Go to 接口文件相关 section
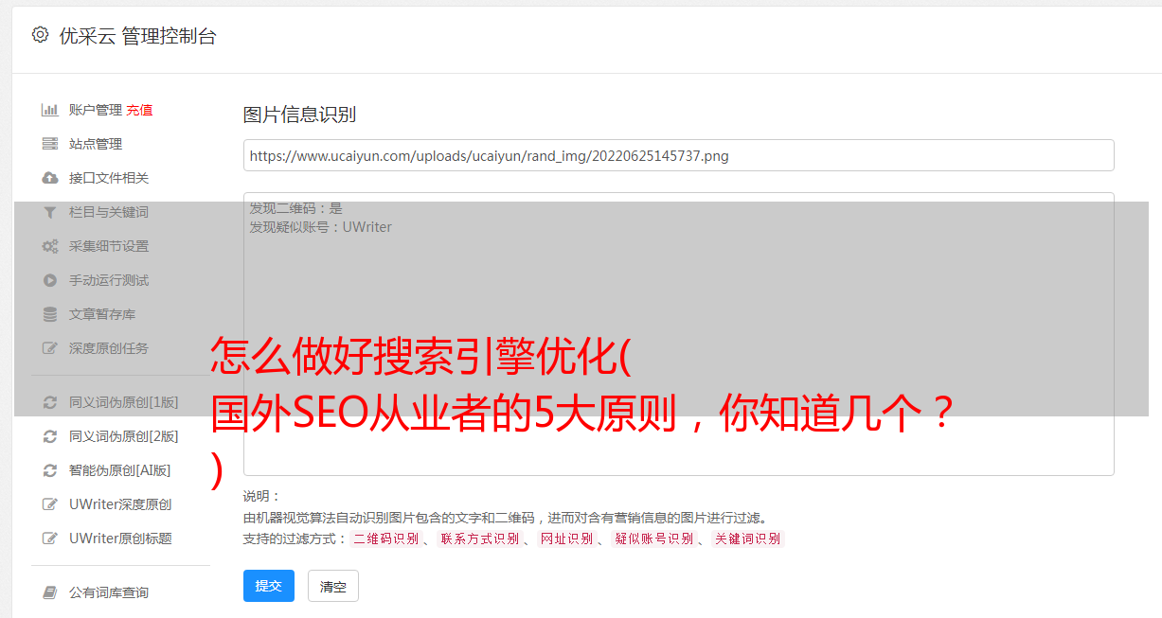Viewport: 1162px width, 618px height. pyautogui.click(x=109, y=178)
